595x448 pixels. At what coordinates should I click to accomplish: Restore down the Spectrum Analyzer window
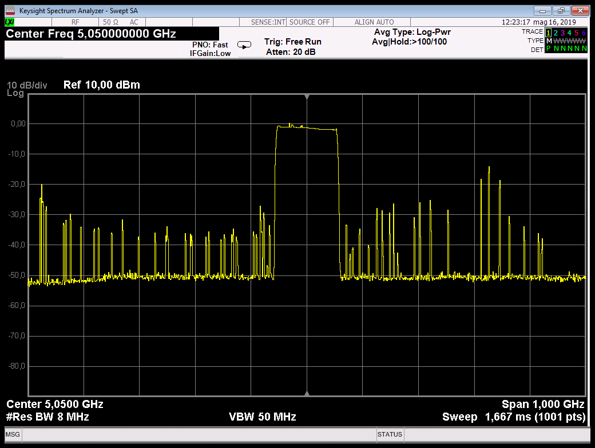pyautogui.click(x=561, y=11)
